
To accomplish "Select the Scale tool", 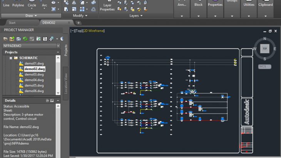I will click(74, 9).
